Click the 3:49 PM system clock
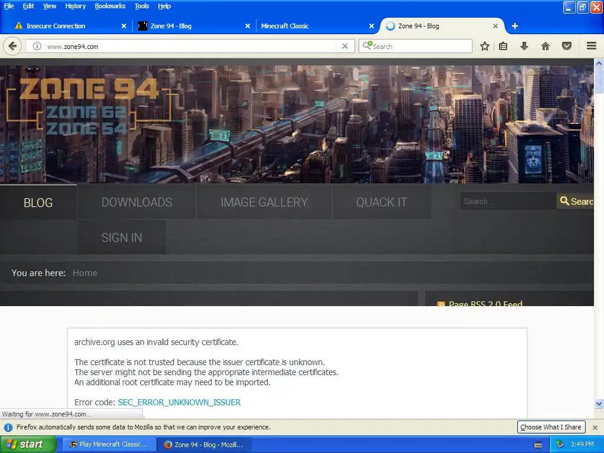Viewport: 604px width, 453px height. pyautogui.click(x=582, y=444)
